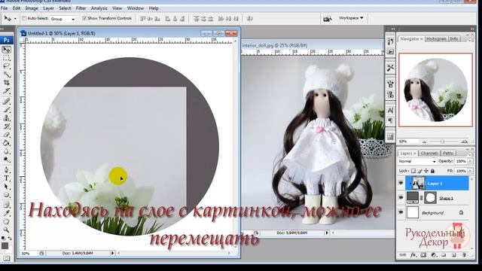
Task: Select the Horizontal Type tool
Action: [x=7, y=178]
